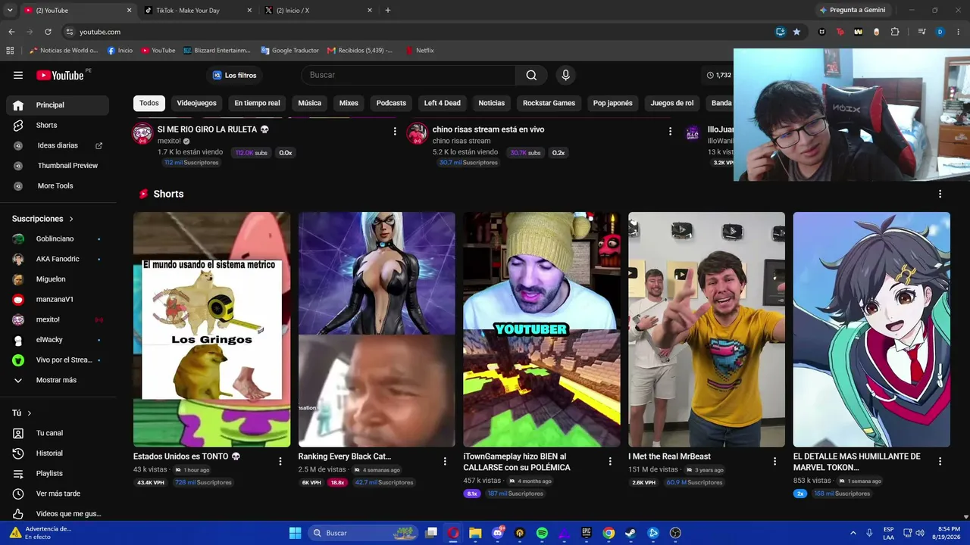
Task: Open the media controls icon in toolbar
Action: [x=921, y=32]
